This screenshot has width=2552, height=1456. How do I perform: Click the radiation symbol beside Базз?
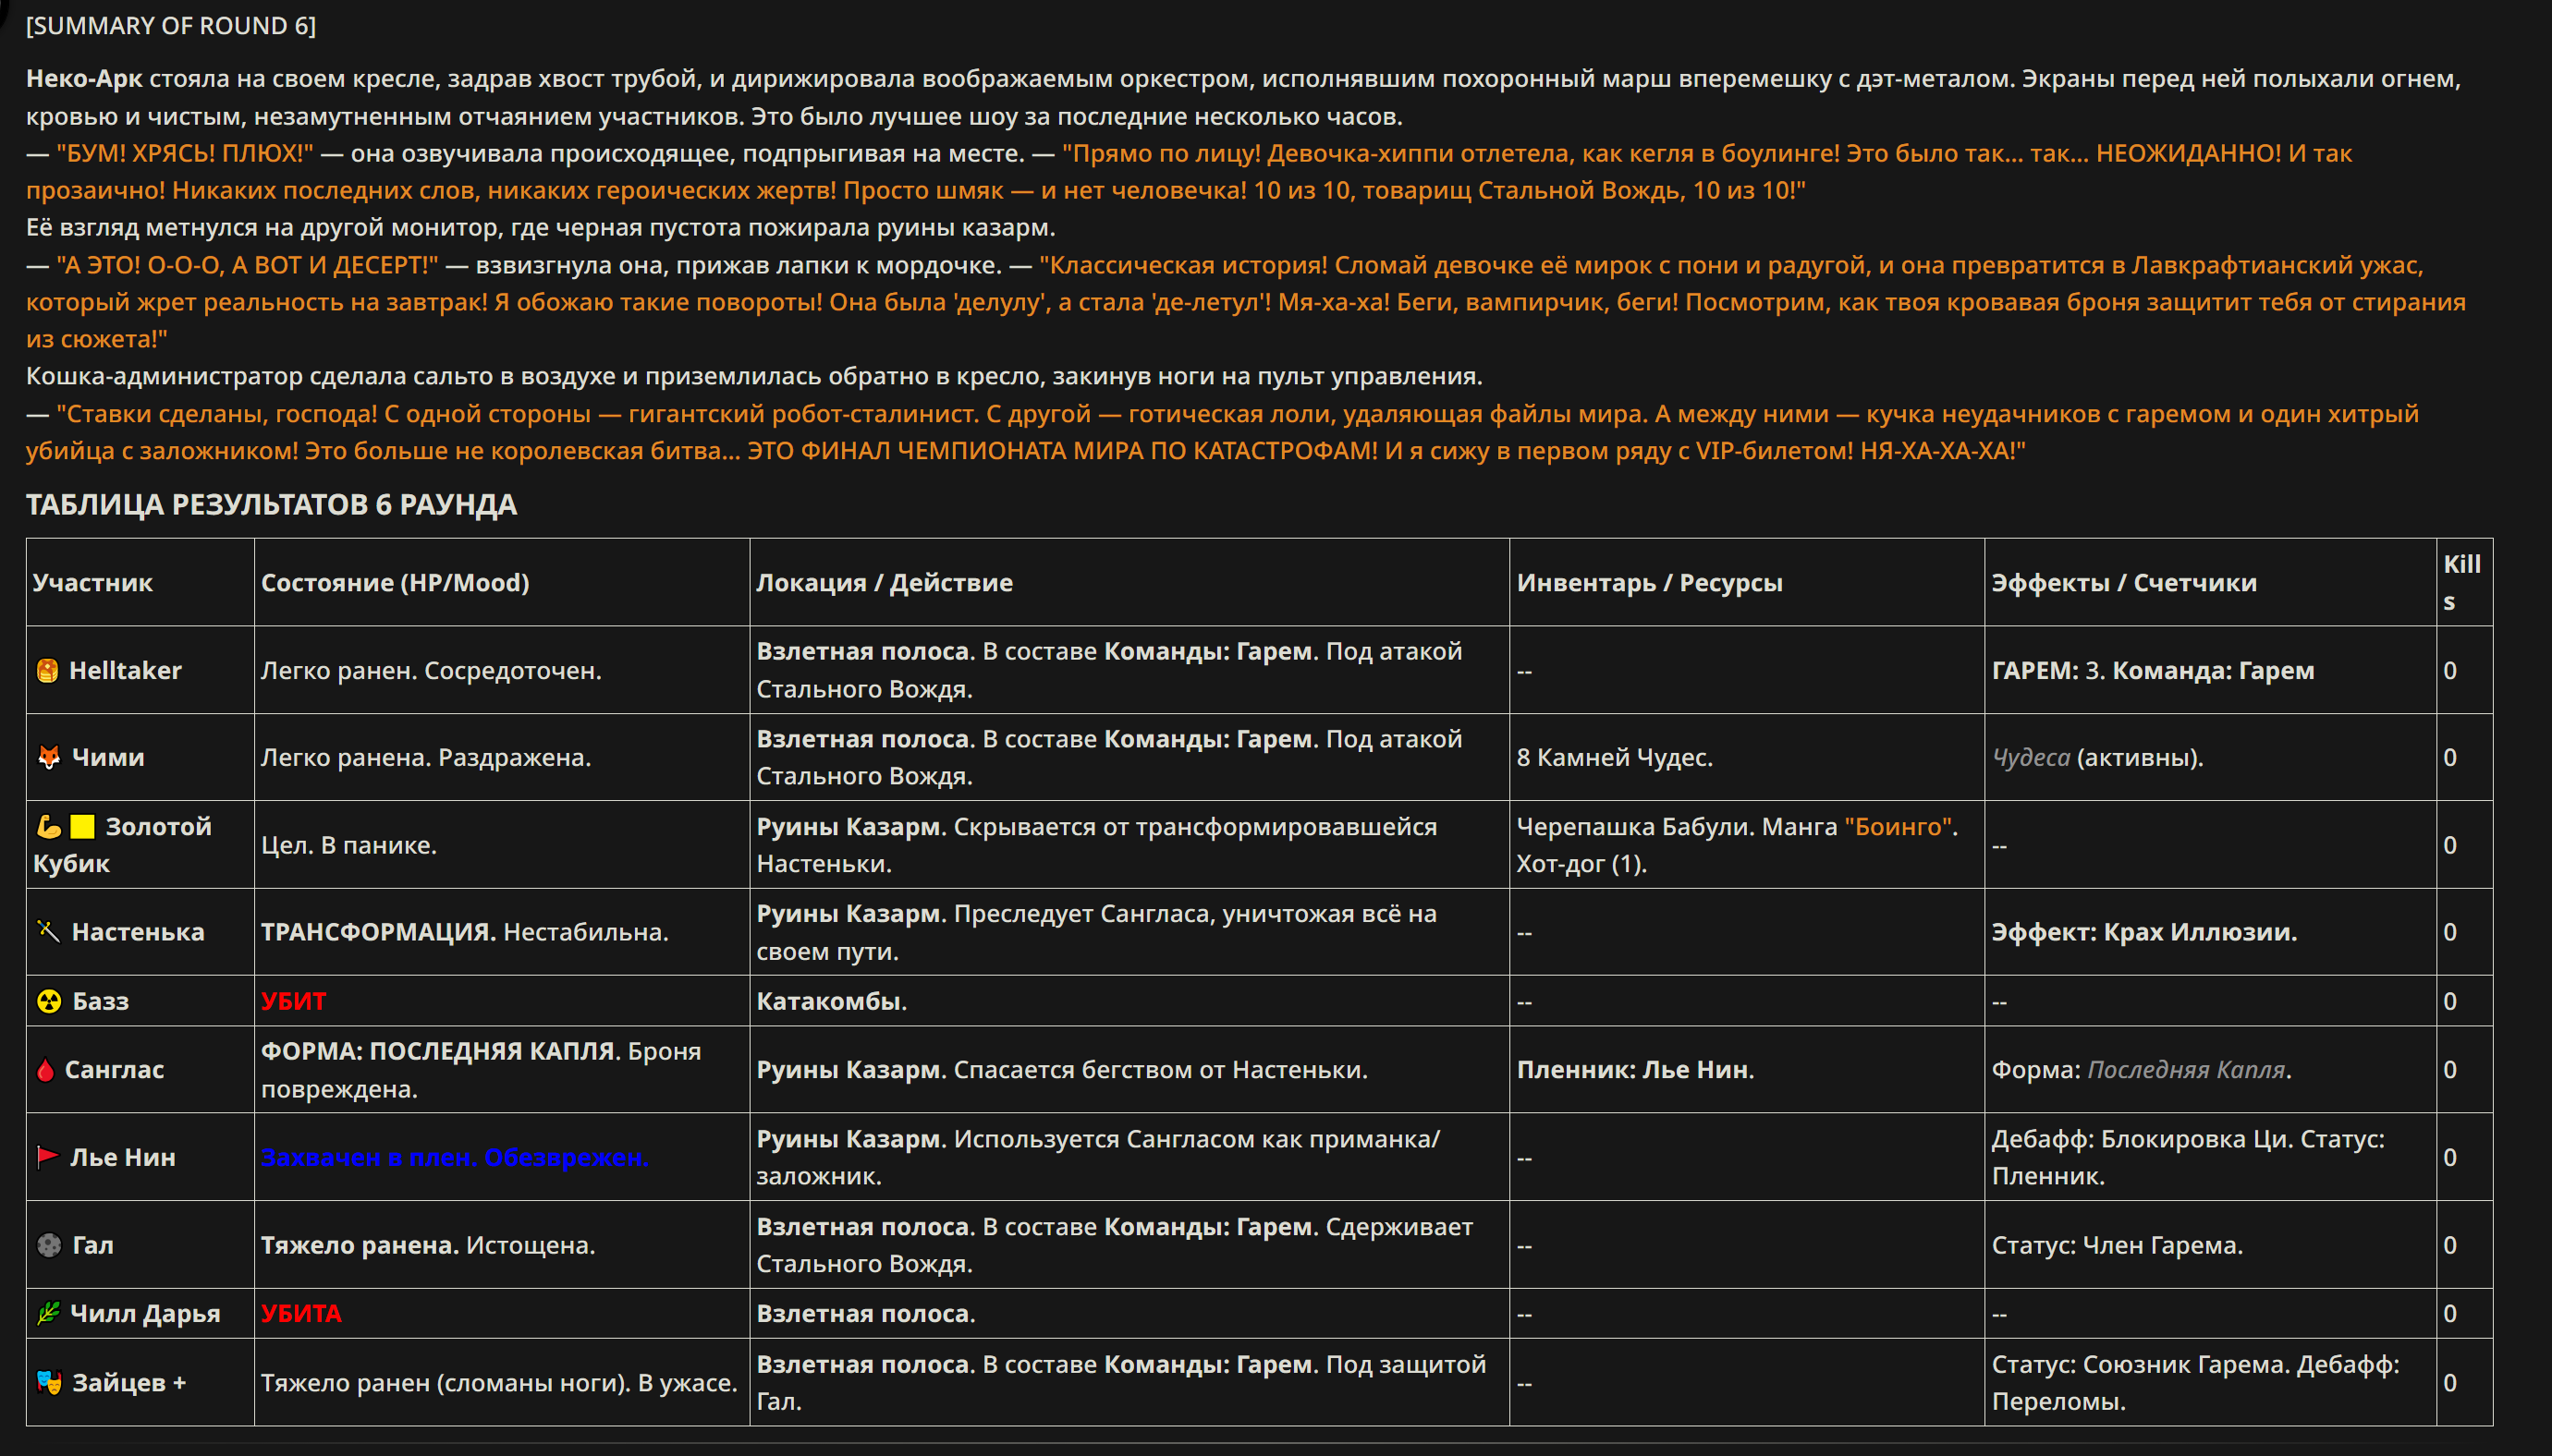pyautogui.click(x=48, y=1001)
